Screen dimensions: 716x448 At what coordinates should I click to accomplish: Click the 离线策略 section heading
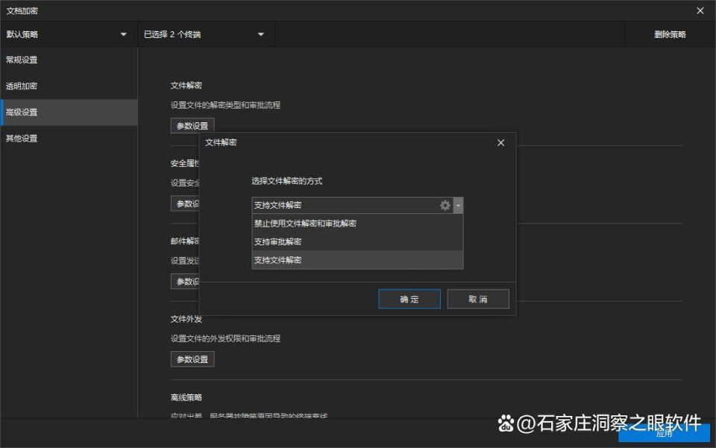pyautogui.click(x=186, y=397)
